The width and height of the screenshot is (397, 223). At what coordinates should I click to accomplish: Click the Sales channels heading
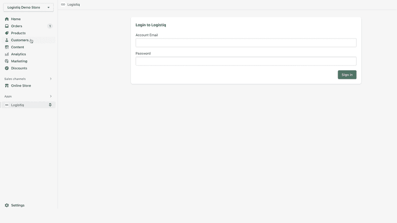pos(15,79)
